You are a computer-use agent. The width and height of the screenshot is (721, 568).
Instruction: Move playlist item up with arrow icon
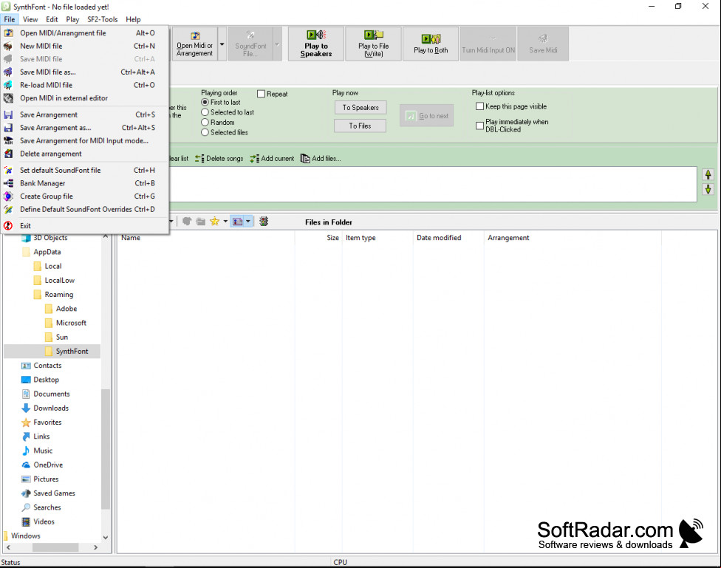(x=708, y=175)
